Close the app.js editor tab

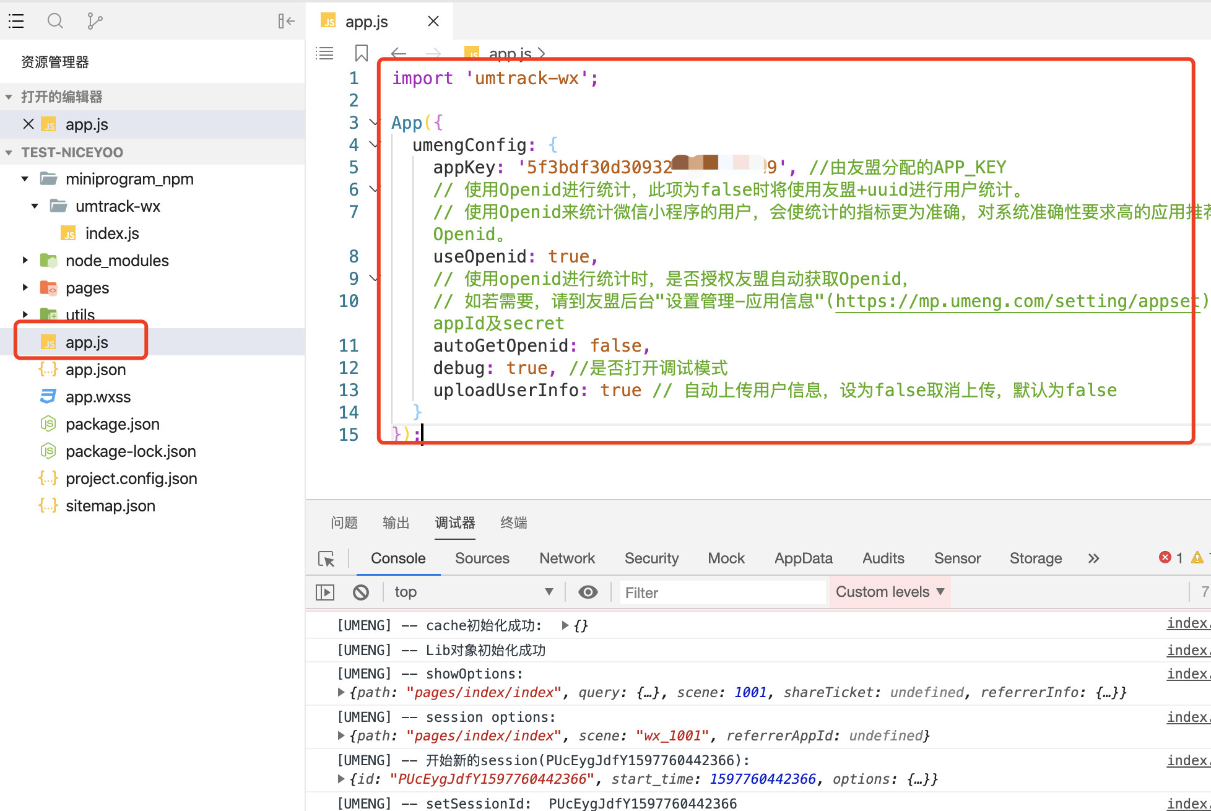click(x=433, y=22)
